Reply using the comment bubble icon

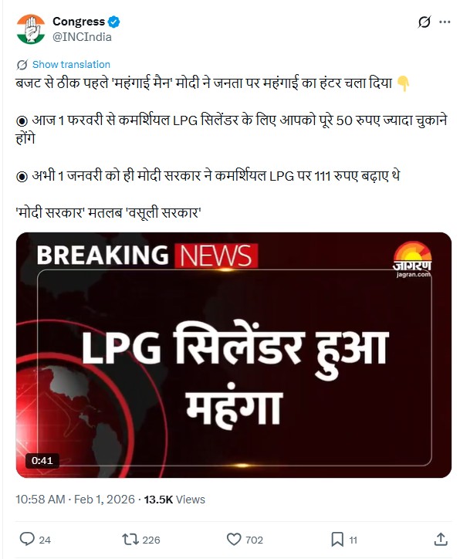click(x=27, y=539)
